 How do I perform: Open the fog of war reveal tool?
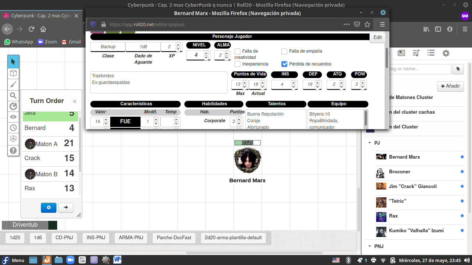(13, 117)
